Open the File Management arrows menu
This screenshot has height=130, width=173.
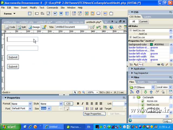tap(105, 27)
